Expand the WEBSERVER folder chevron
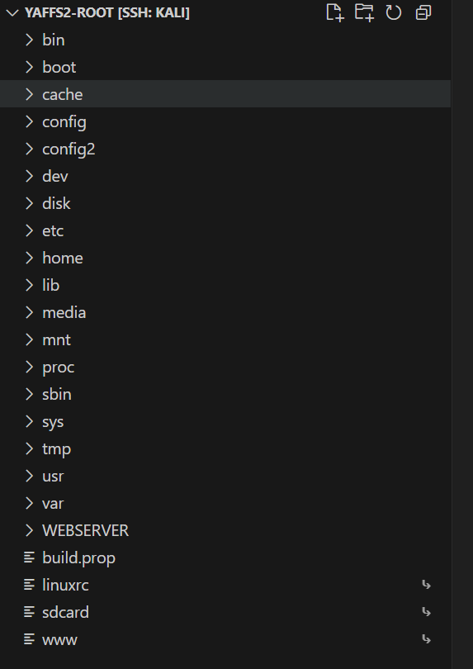The height and width of the screenshot is (669, 473). pos(29,530)
